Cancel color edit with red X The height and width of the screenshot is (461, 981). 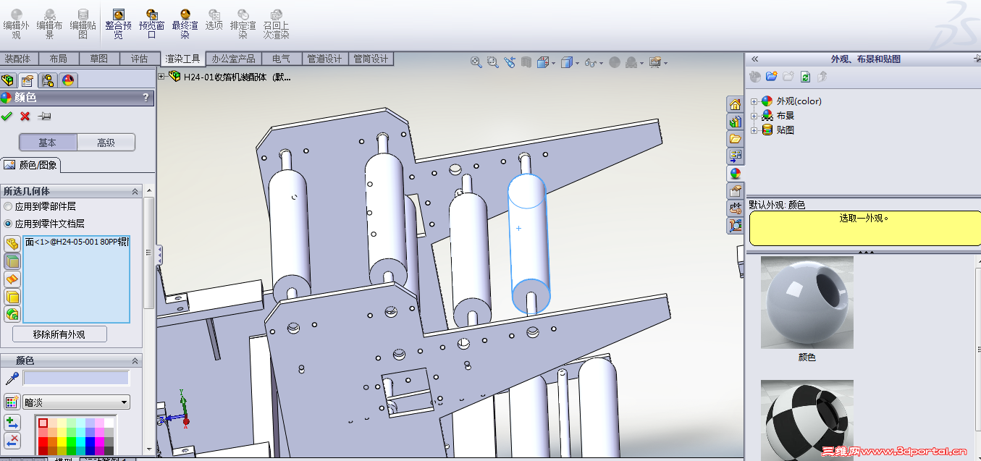pos(25,116)
